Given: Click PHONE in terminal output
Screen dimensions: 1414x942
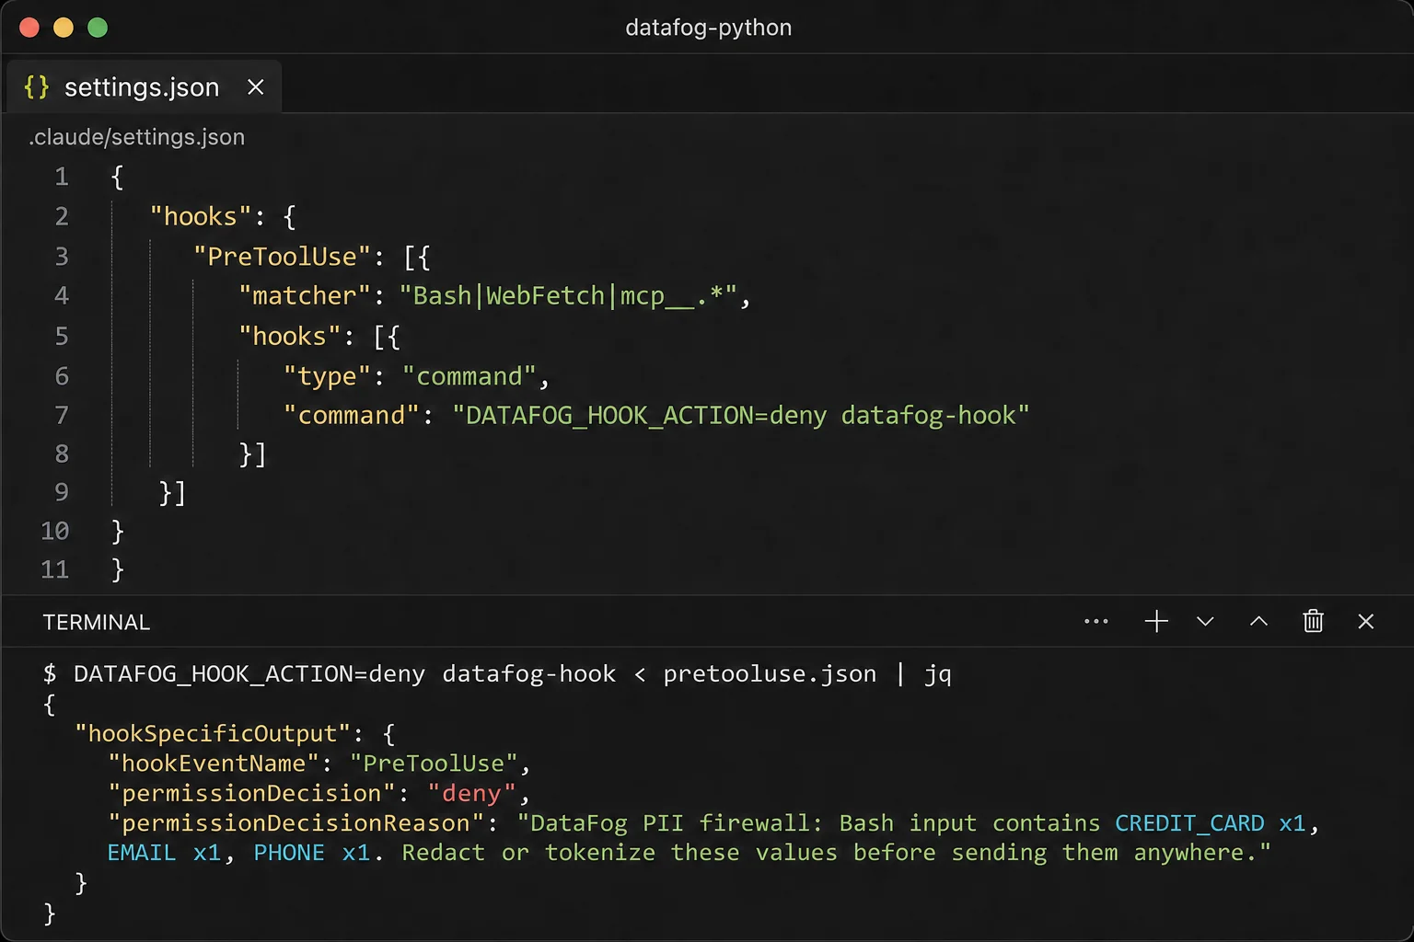Looking at the screenshot, I should tap(289, 852).
